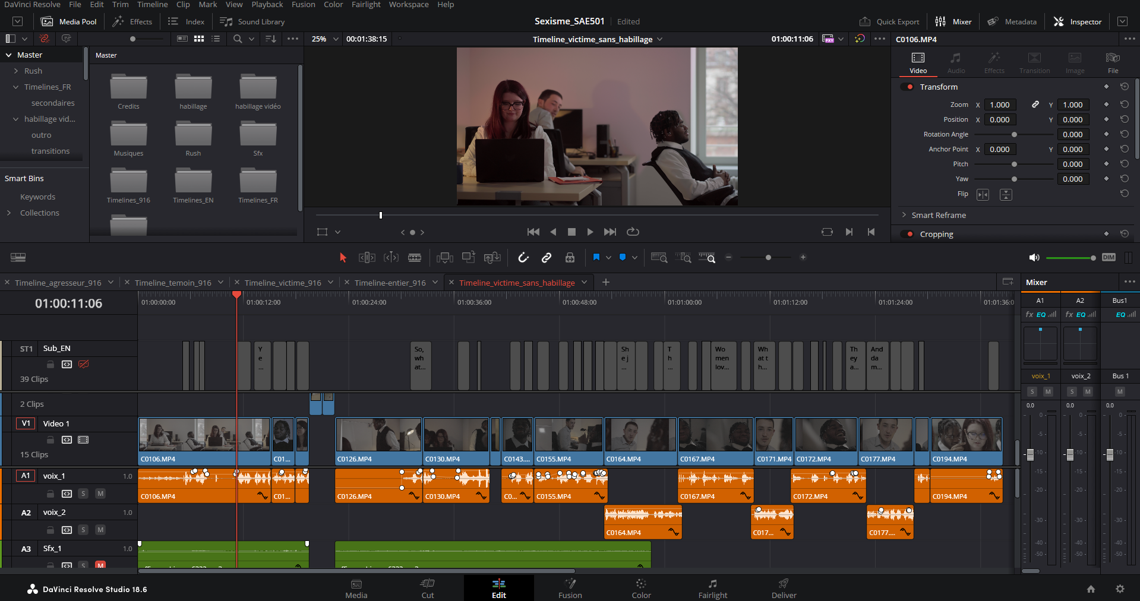This screenshot has width=1140, height=601.
Task: Open timeline name dropdown above viewer
Action: 659,39
